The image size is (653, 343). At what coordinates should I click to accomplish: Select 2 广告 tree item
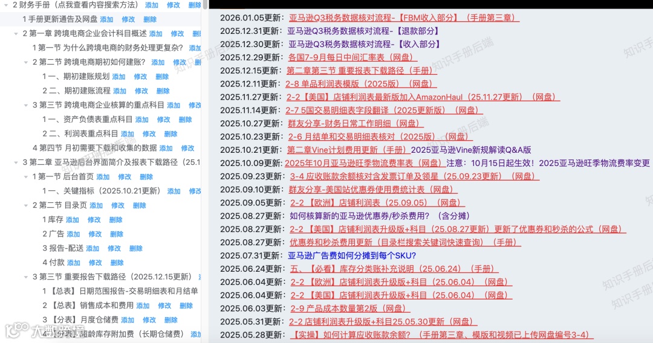pyautogui.click(x=53, y=234)
